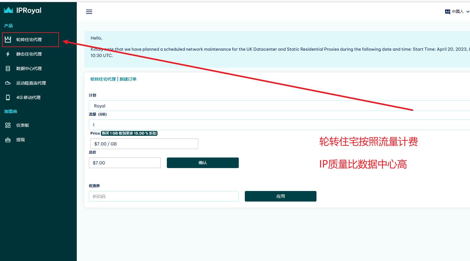Click the 轮转住宅代理 breadcrumb link

pos(103,79)
